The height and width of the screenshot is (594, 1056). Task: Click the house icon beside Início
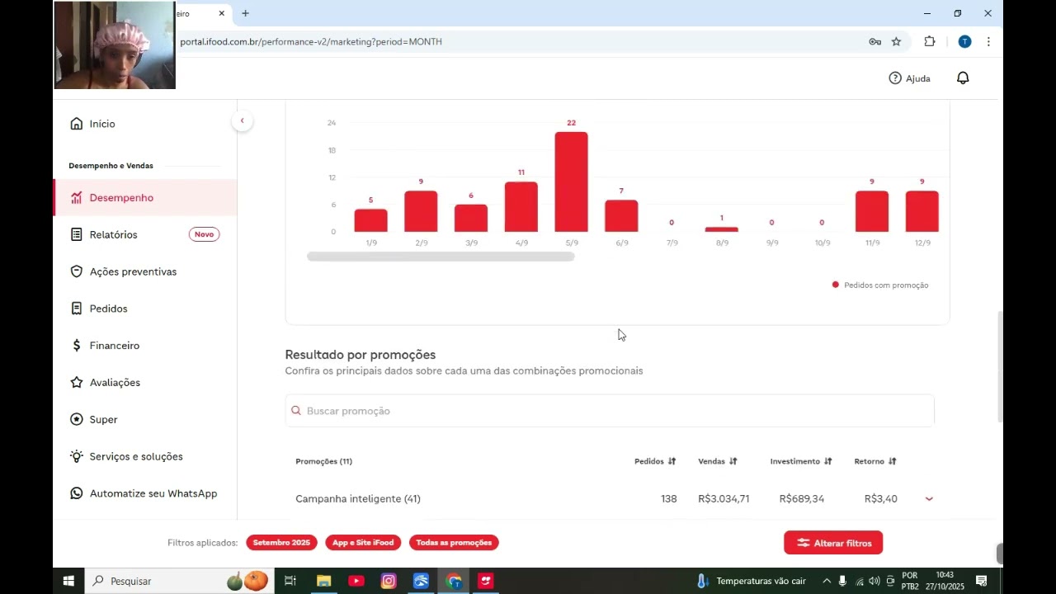pyautogui.click(x=77, y=124)
